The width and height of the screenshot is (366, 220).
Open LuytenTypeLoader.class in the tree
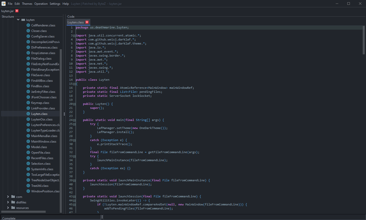tap(45, 130)
